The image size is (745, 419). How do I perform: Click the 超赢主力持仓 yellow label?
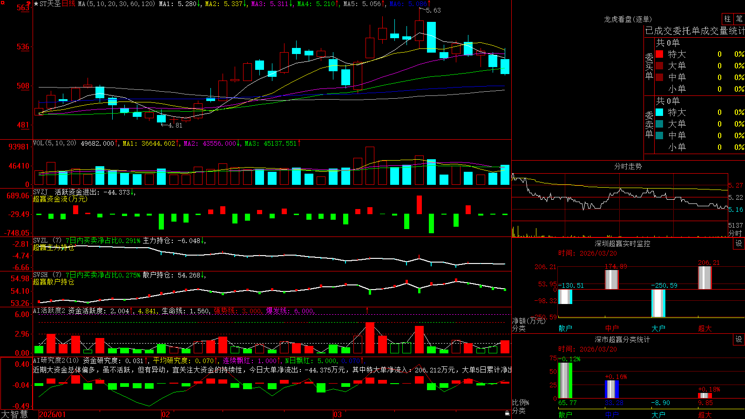(54, 248)
